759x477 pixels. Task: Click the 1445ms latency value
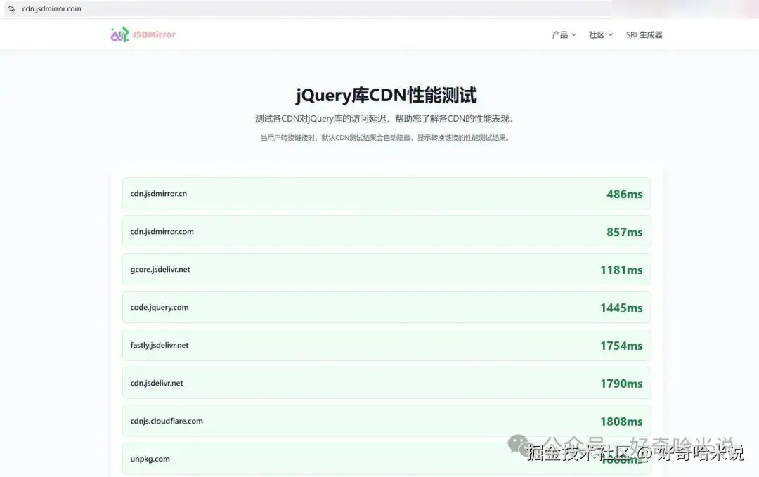[x=621, y=308]
